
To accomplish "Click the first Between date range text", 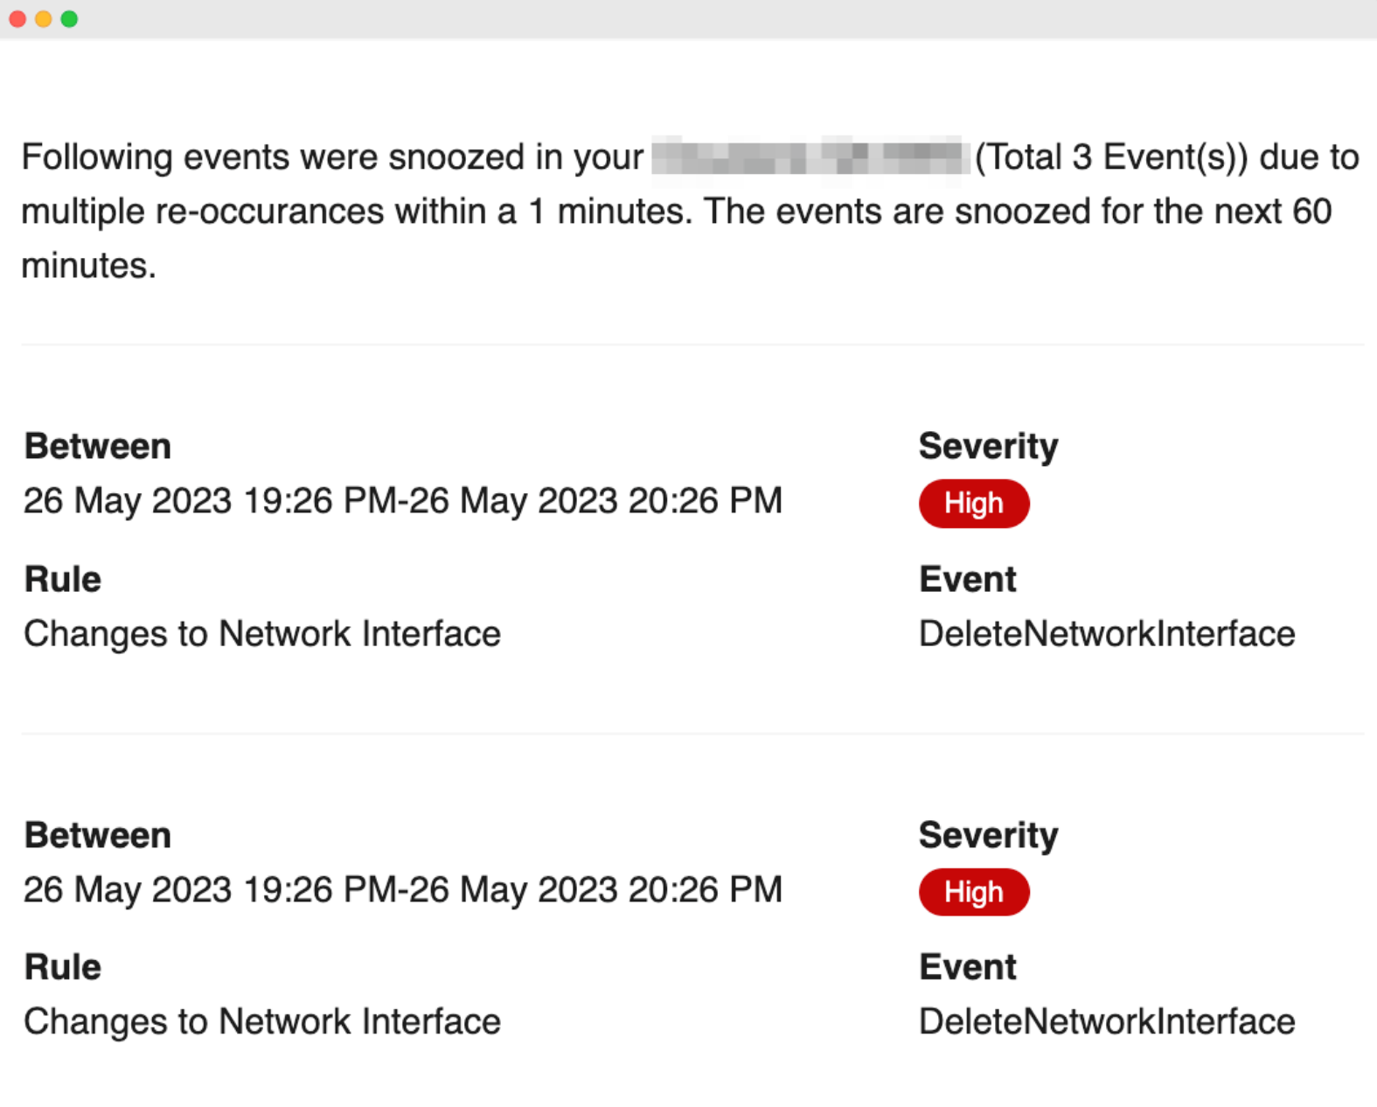I will click(x=402, y=500).
